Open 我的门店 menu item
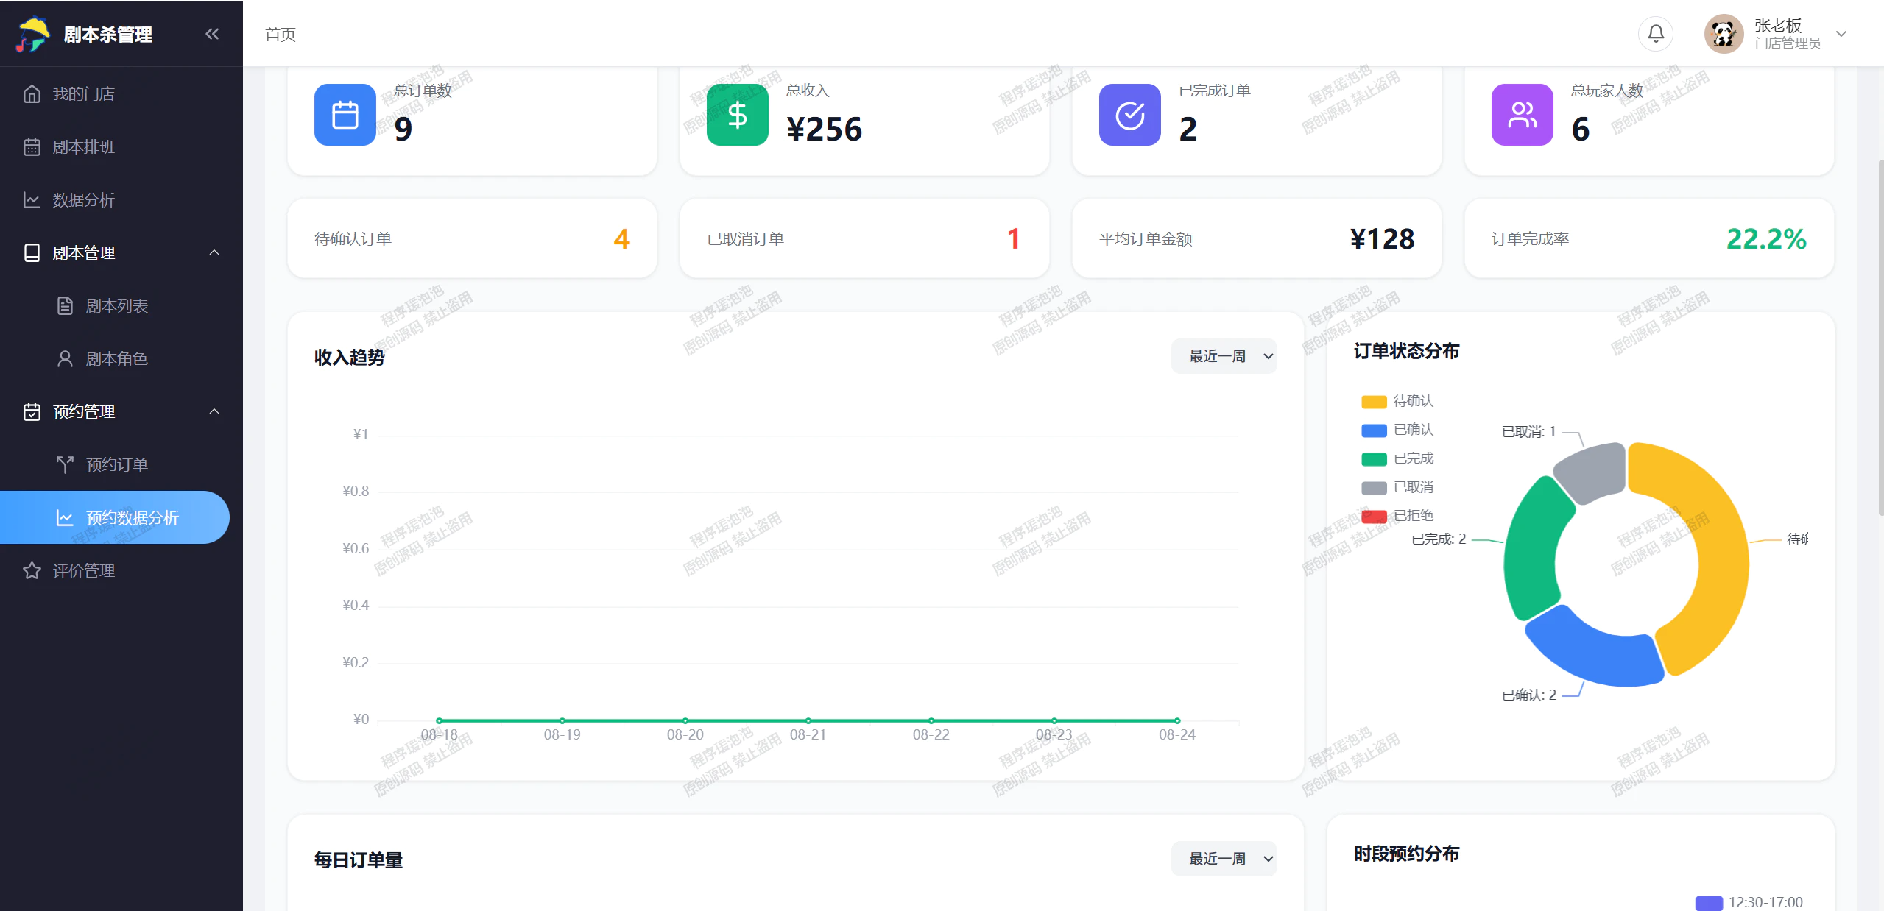The image size is (1884, 911). click(121, 94)
